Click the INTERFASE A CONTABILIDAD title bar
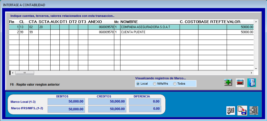 pyautogui.click(x=133, y=5)
